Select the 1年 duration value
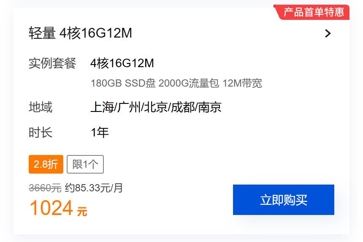The height and width of the screenshot is (242, 363). [100, 133]
